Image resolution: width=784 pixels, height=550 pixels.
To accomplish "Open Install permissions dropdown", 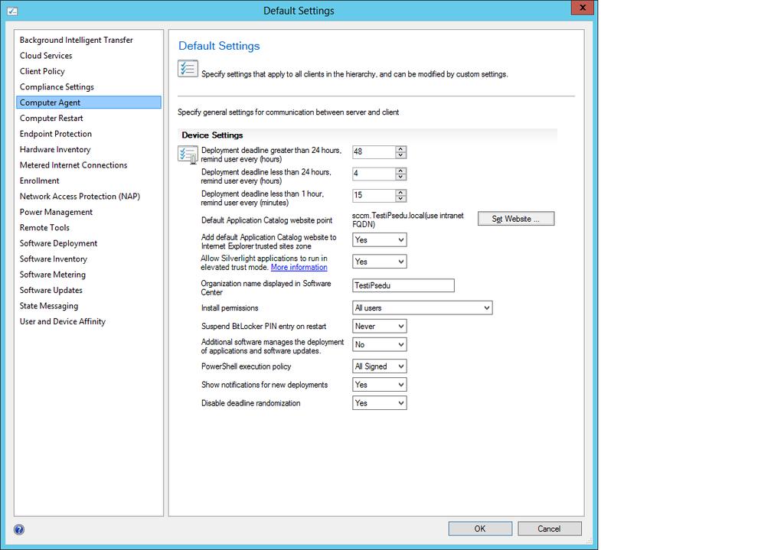I will (x=423, y=308).
